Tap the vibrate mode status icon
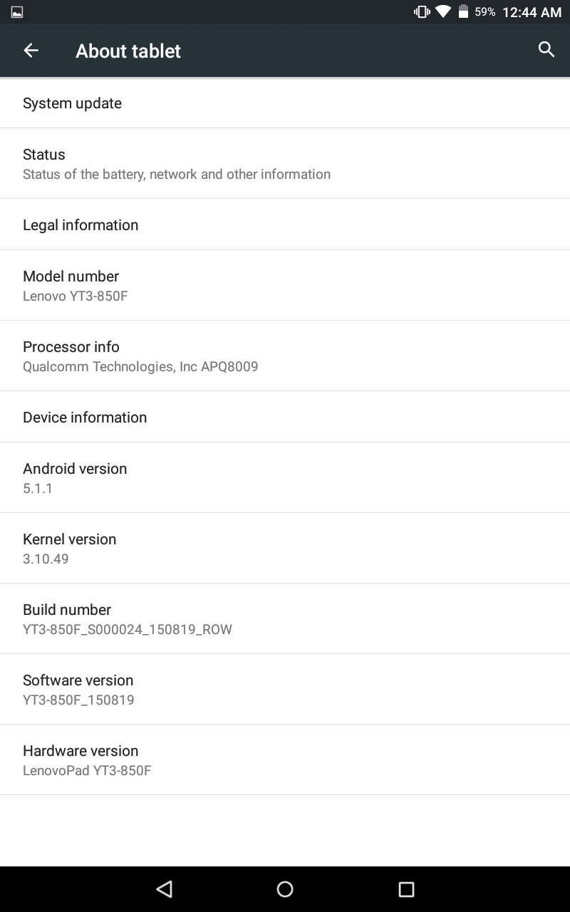The width and height of the screenshot is (570, 912). click(422, 11)
